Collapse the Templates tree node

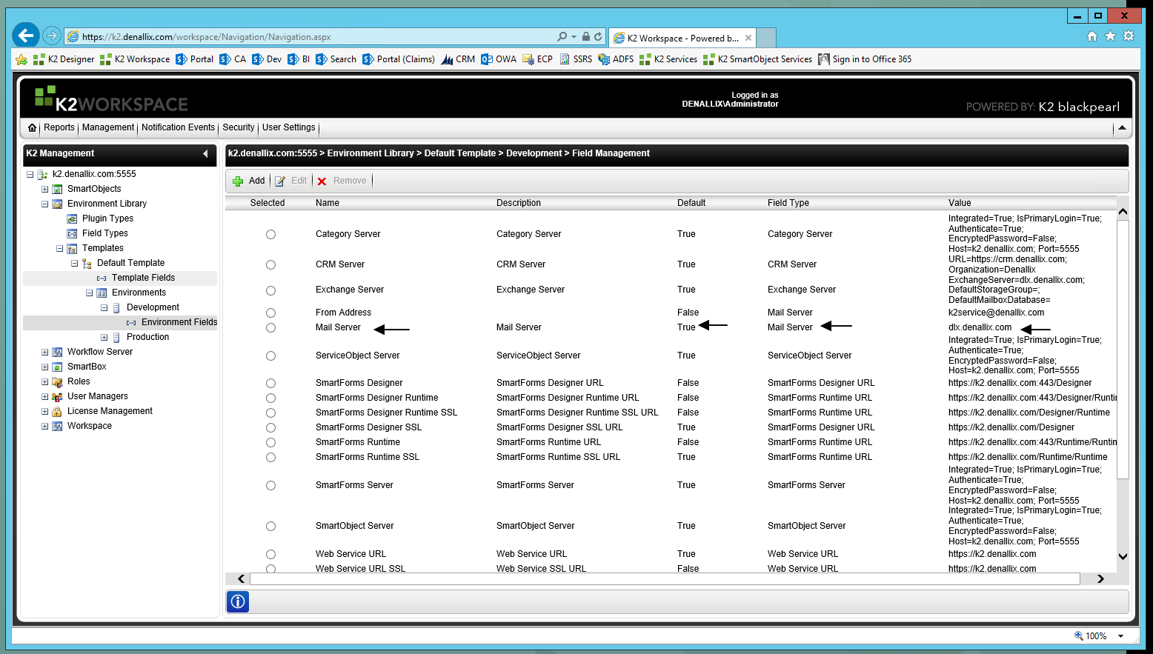(x=59, y=249)
